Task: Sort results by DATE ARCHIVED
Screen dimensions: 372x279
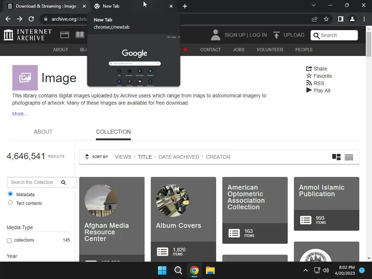Action: pos(179,157)
